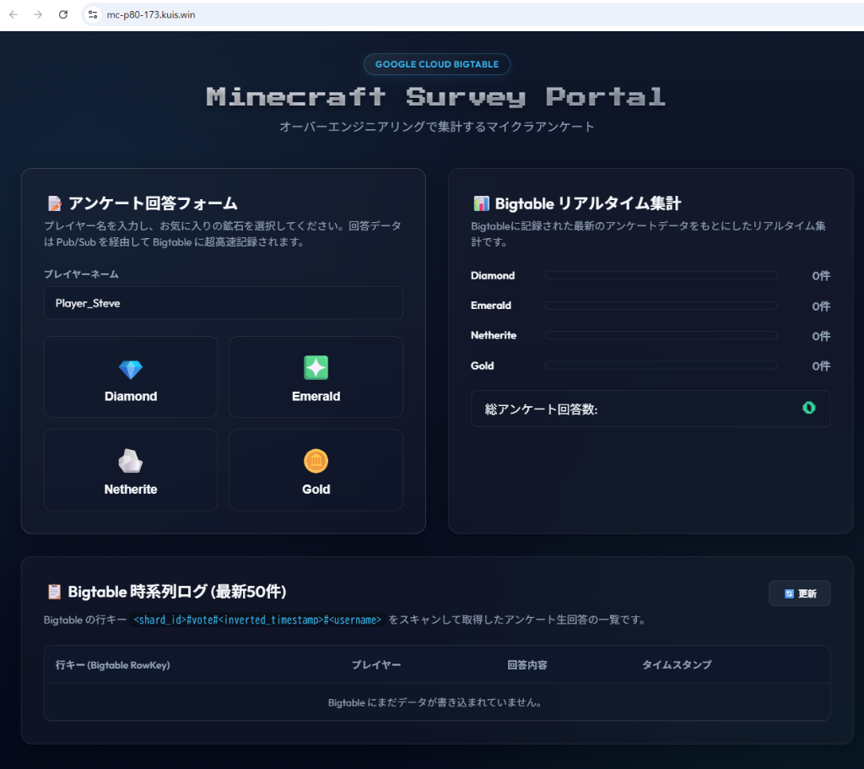Click the mc-p80-173.kuis.win address bar

(x=474, y=14)
